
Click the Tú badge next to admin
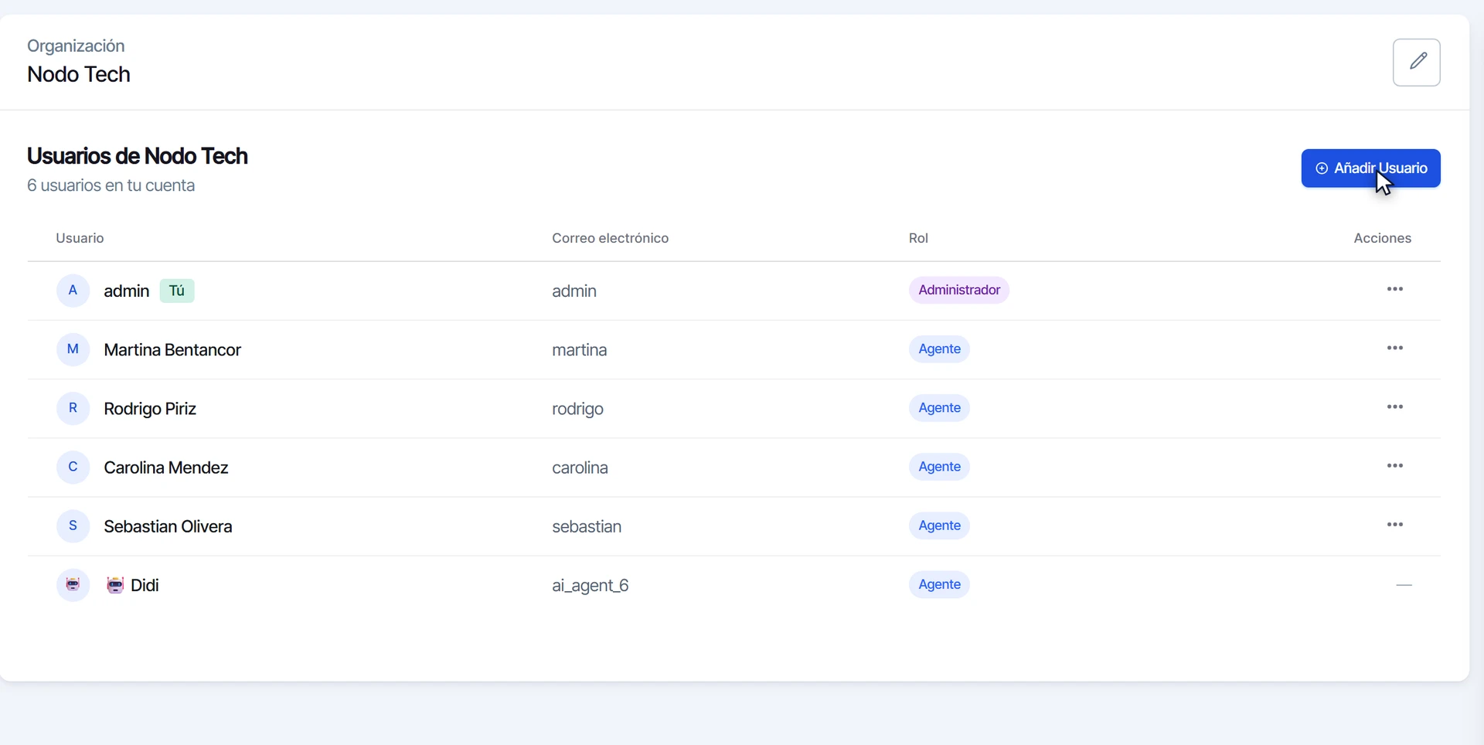(177, 291)
